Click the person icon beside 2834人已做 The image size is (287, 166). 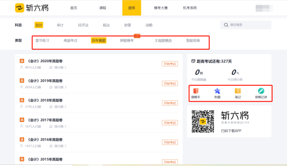tap(21, 87)
